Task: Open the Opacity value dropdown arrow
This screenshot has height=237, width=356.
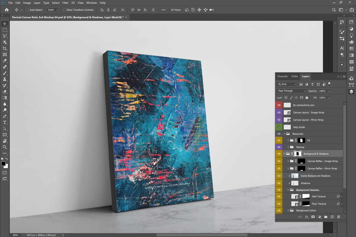Action: click(328, 91)
